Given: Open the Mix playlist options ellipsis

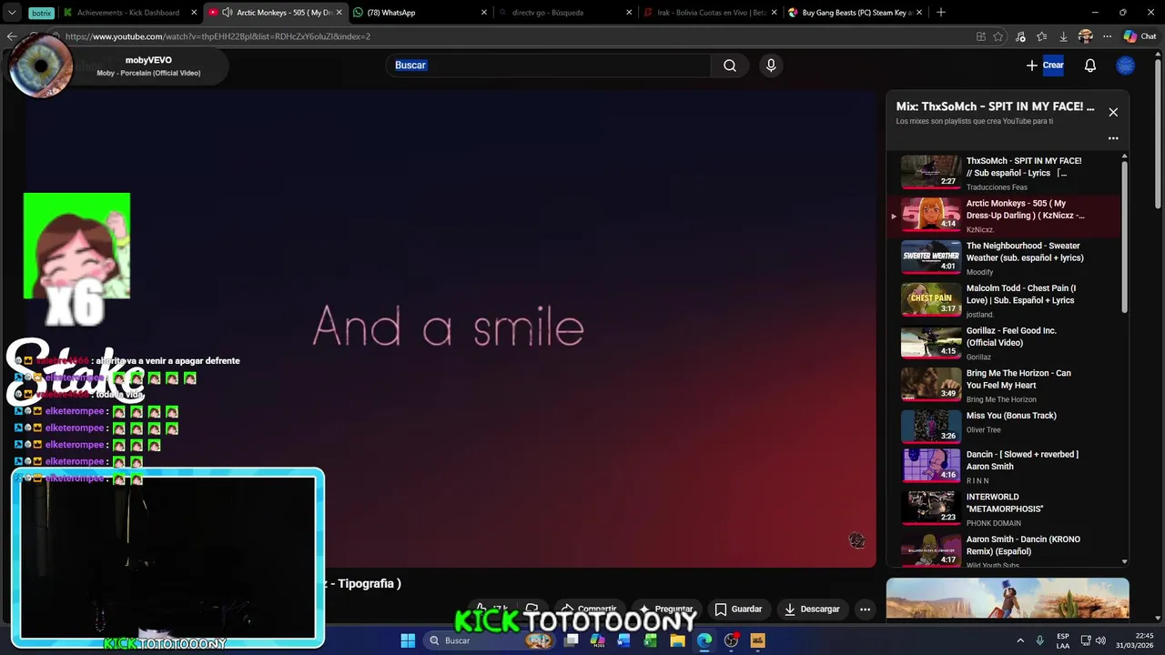Looking at the screenshot, I should click(1113, 138).
